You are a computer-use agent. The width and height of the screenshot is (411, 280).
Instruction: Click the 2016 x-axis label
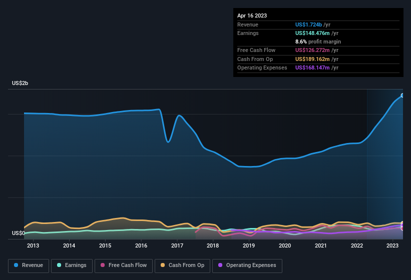point(141,245)
